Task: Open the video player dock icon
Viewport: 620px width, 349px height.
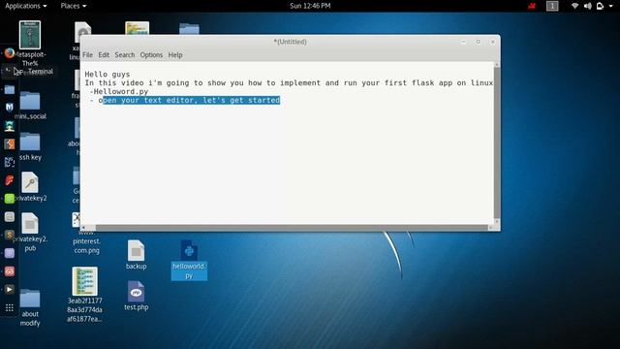Action: (x=10, y=290)
